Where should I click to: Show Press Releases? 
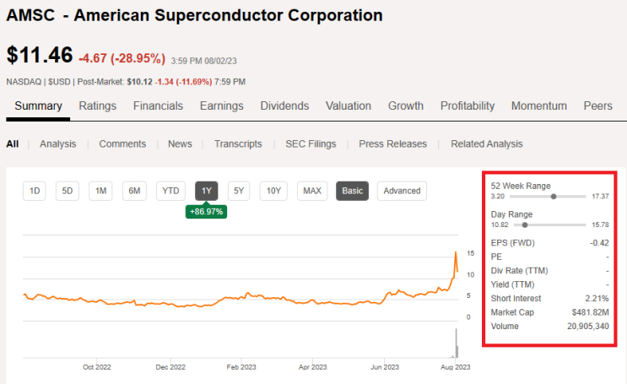pyautogui.click(x=392, y=144)
